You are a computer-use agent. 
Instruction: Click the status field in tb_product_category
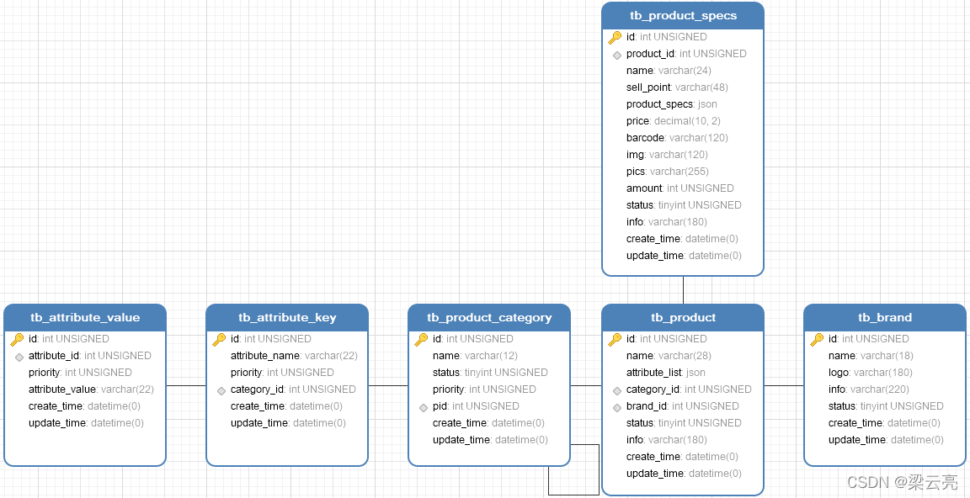[x=490, y=373]
